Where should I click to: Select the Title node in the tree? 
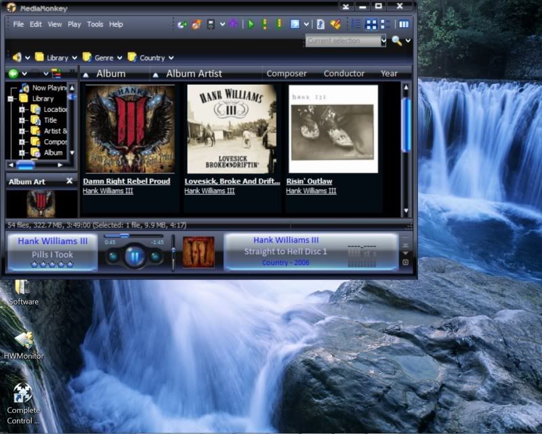point(50,120)
